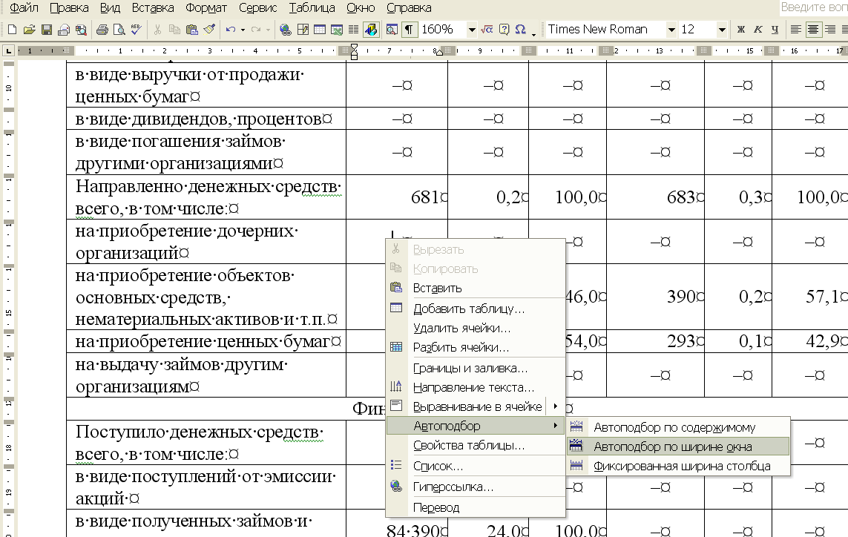Open the font size 12 dropdown
Screen dimensions: 848x537
(721, 30)
